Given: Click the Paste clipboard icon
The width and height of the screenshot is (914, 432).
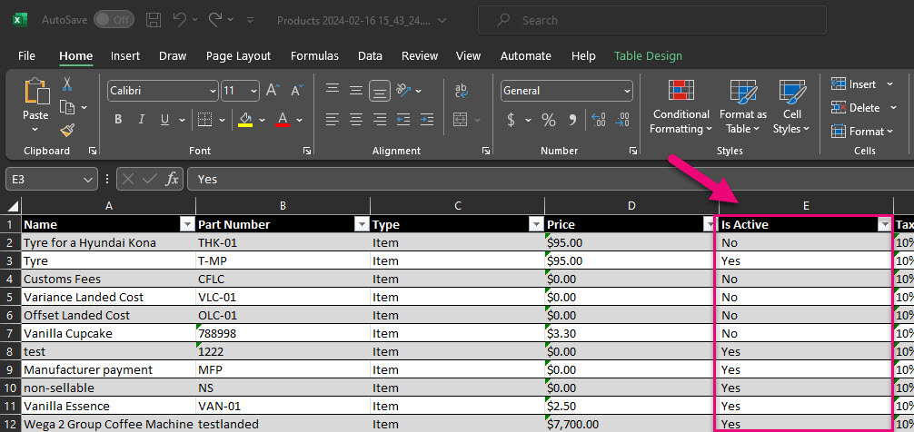Looking at the screenshot, I should pos(35,92).
